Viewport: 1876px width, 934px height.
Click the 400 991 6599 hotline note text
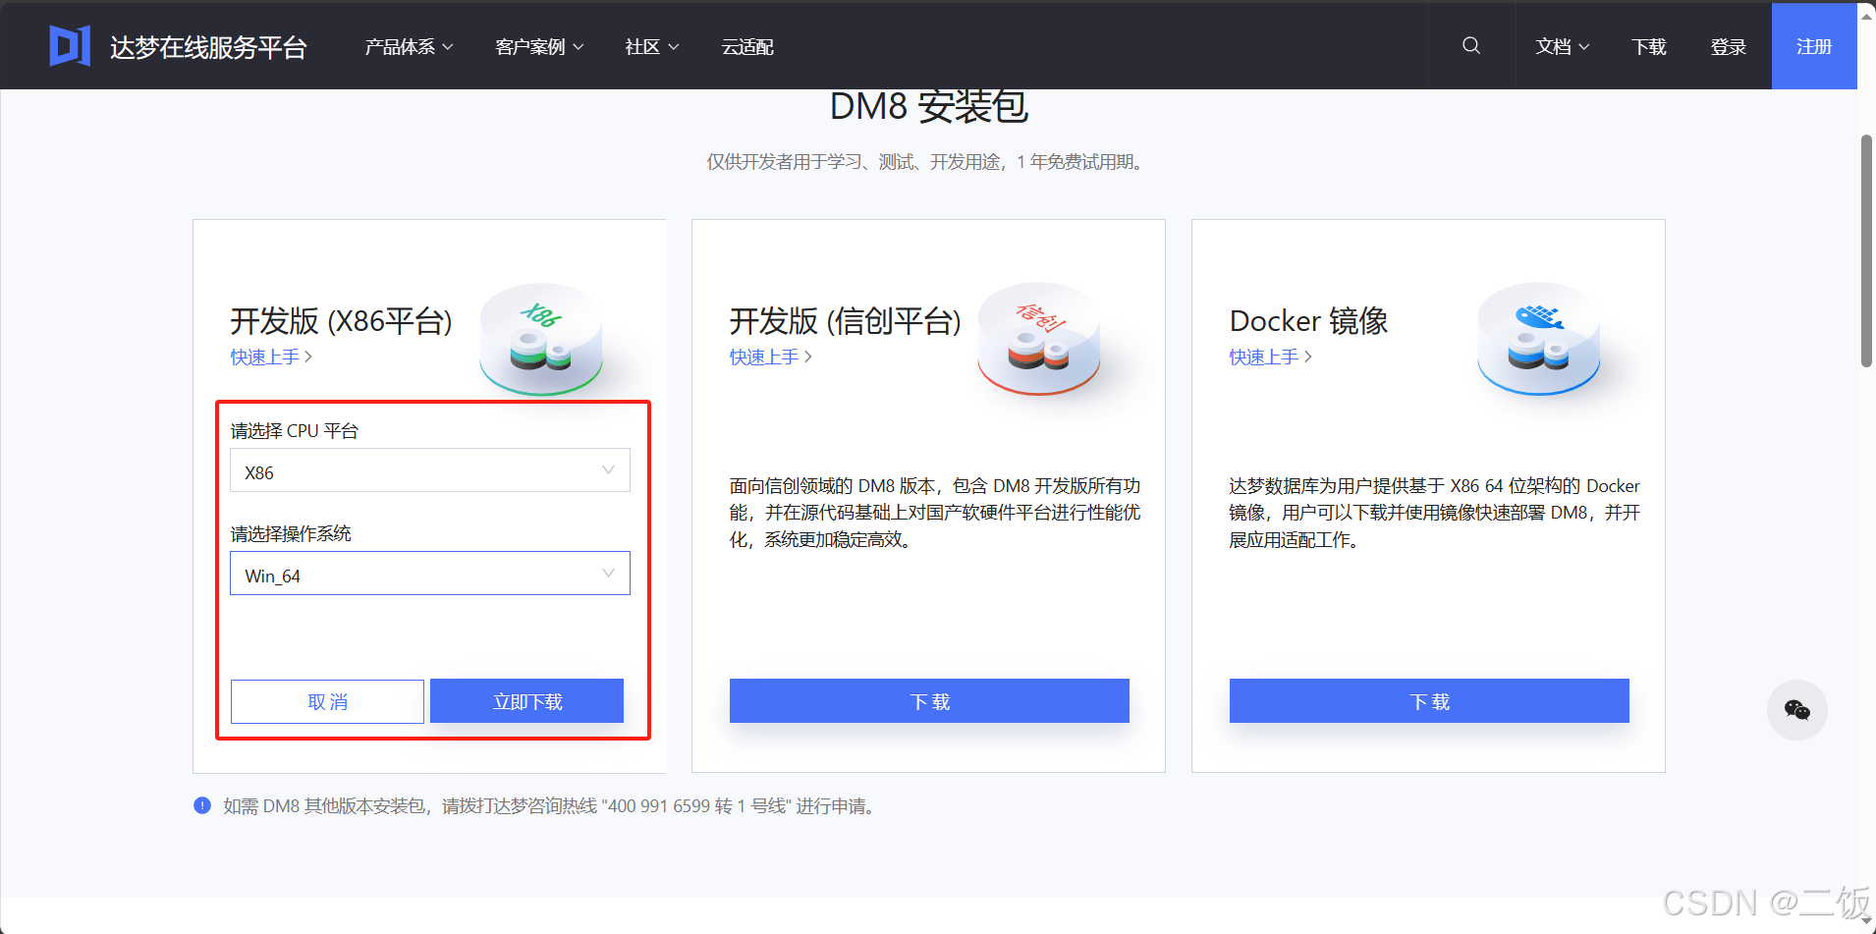[x=550, y=805]
